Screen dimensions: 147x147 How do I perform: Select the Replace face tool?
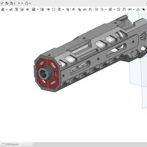90,10
